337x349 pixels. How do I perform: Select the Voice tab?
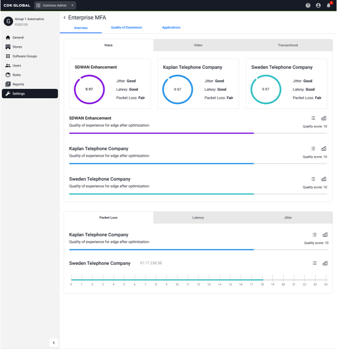coord(109,45)
